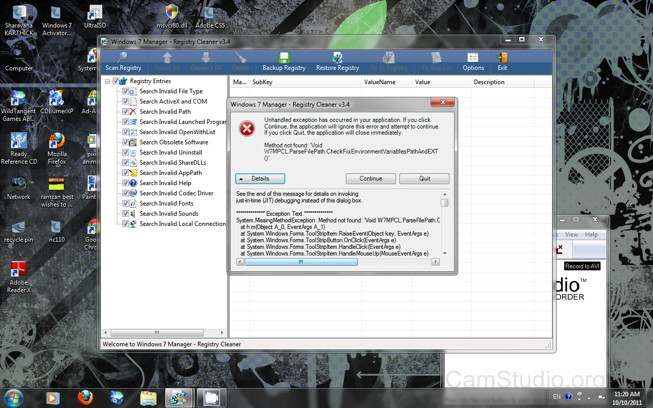Open Firefox from the taskbar
This screenshot has height=408, width=653.
pyautogui.click(x=85, y=397)
